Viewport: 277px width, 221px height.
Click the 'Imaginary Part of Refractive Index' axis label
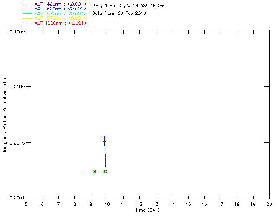click(x=5, y=114)
